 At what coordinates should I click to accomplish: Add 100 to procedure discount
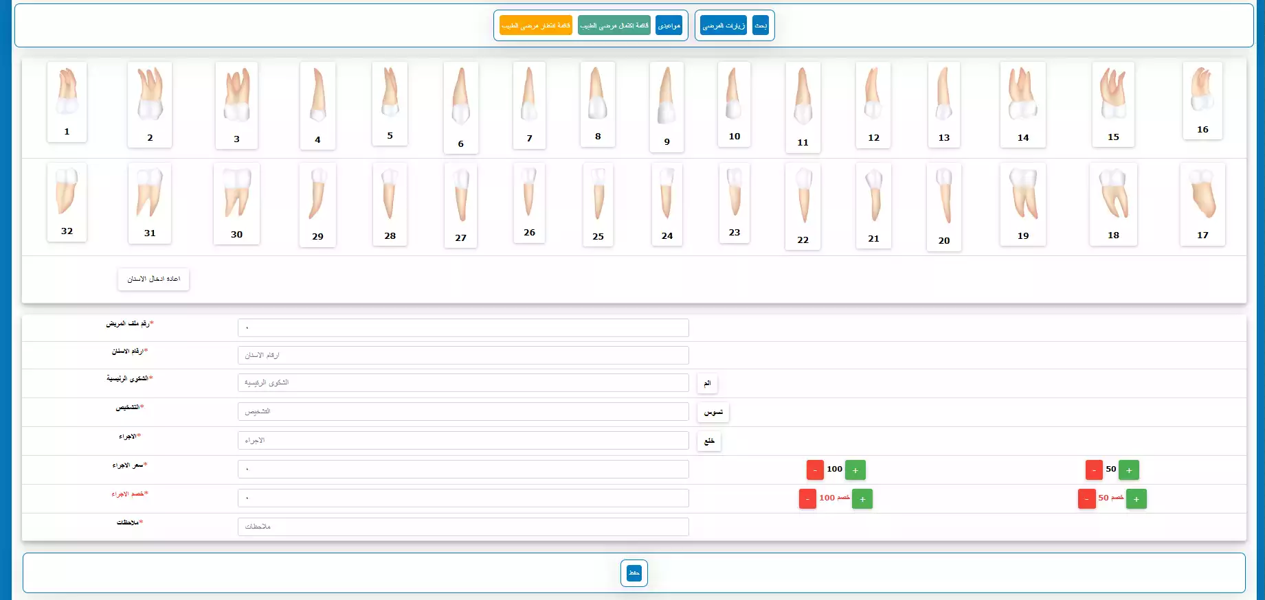tap(862, 499)
